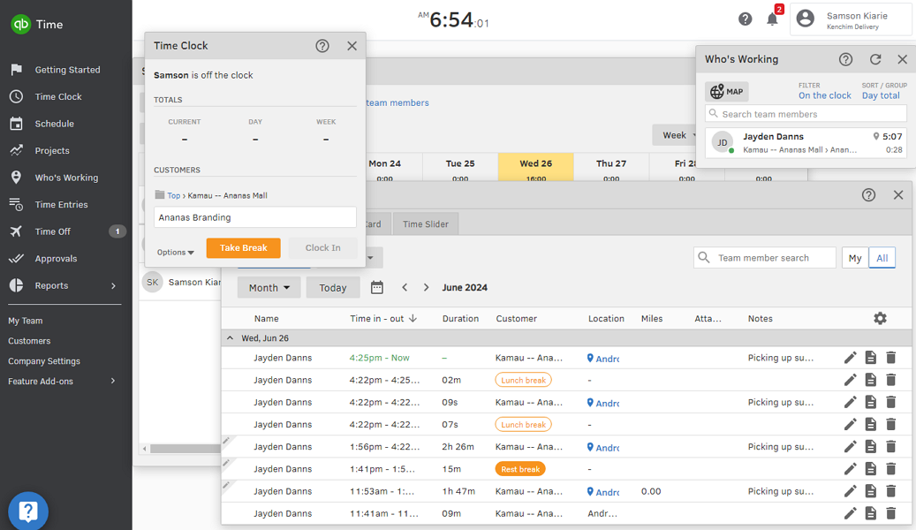Open Approvals from the sidebar

(56, 258)
